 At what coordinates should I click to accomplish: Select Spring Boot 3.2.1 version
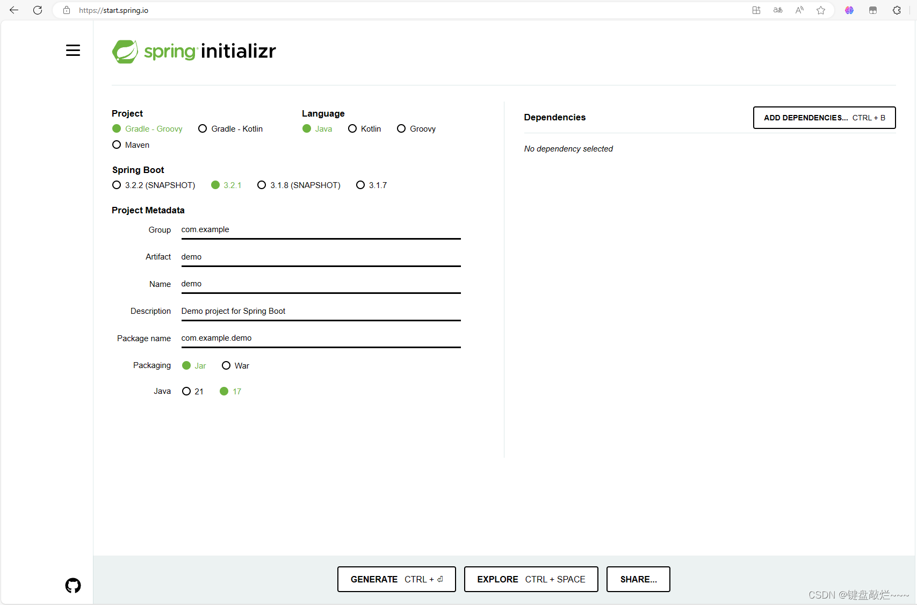coord(226,185)
